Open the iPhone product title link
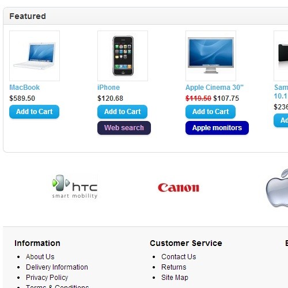 [x=109, y=88]
